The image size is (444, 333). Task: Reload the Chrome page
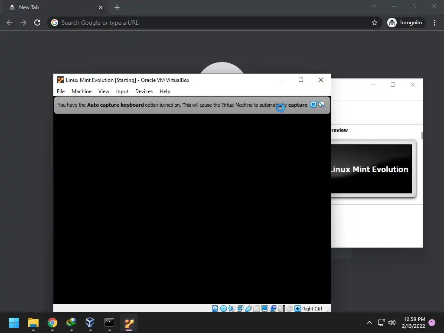pos(37,23)
